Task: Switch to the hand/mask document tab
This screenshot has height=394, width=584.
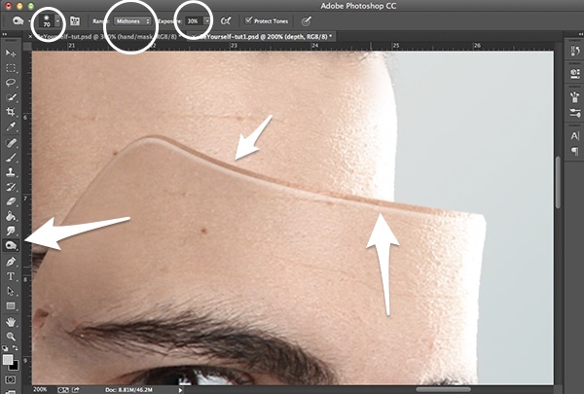Action: (x=107, y=37)
